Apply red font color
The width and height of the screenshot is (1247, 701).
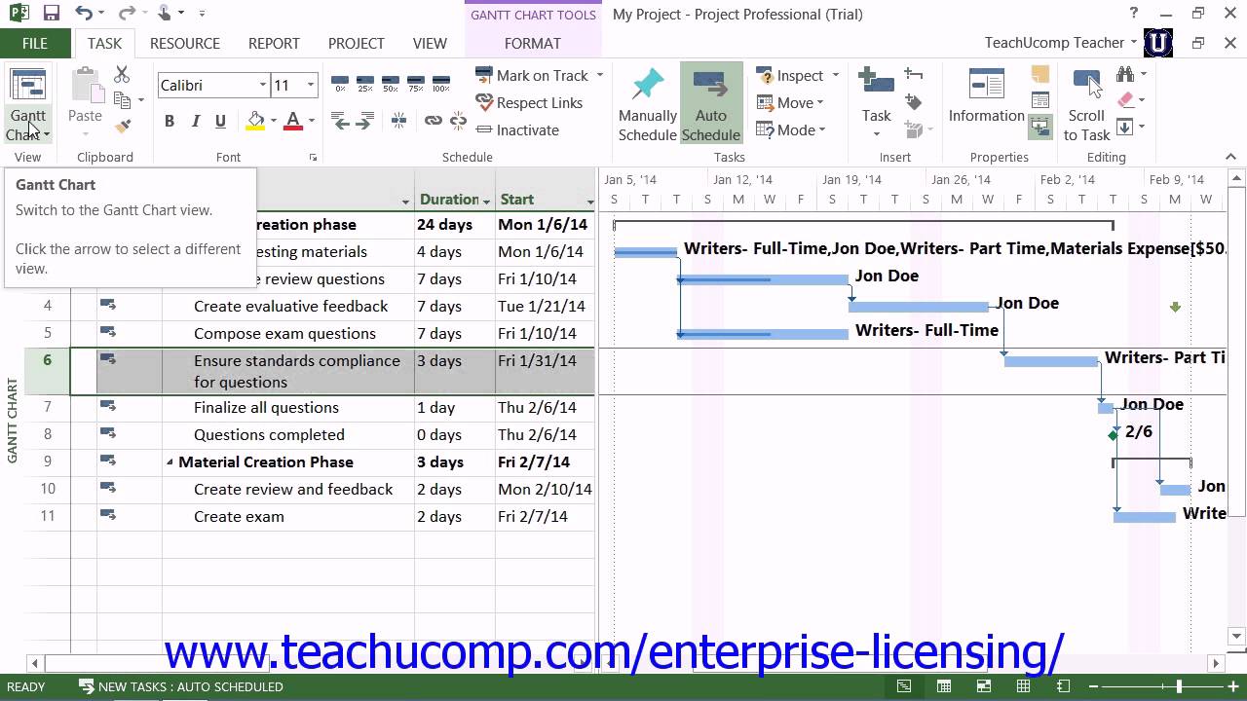292,121
